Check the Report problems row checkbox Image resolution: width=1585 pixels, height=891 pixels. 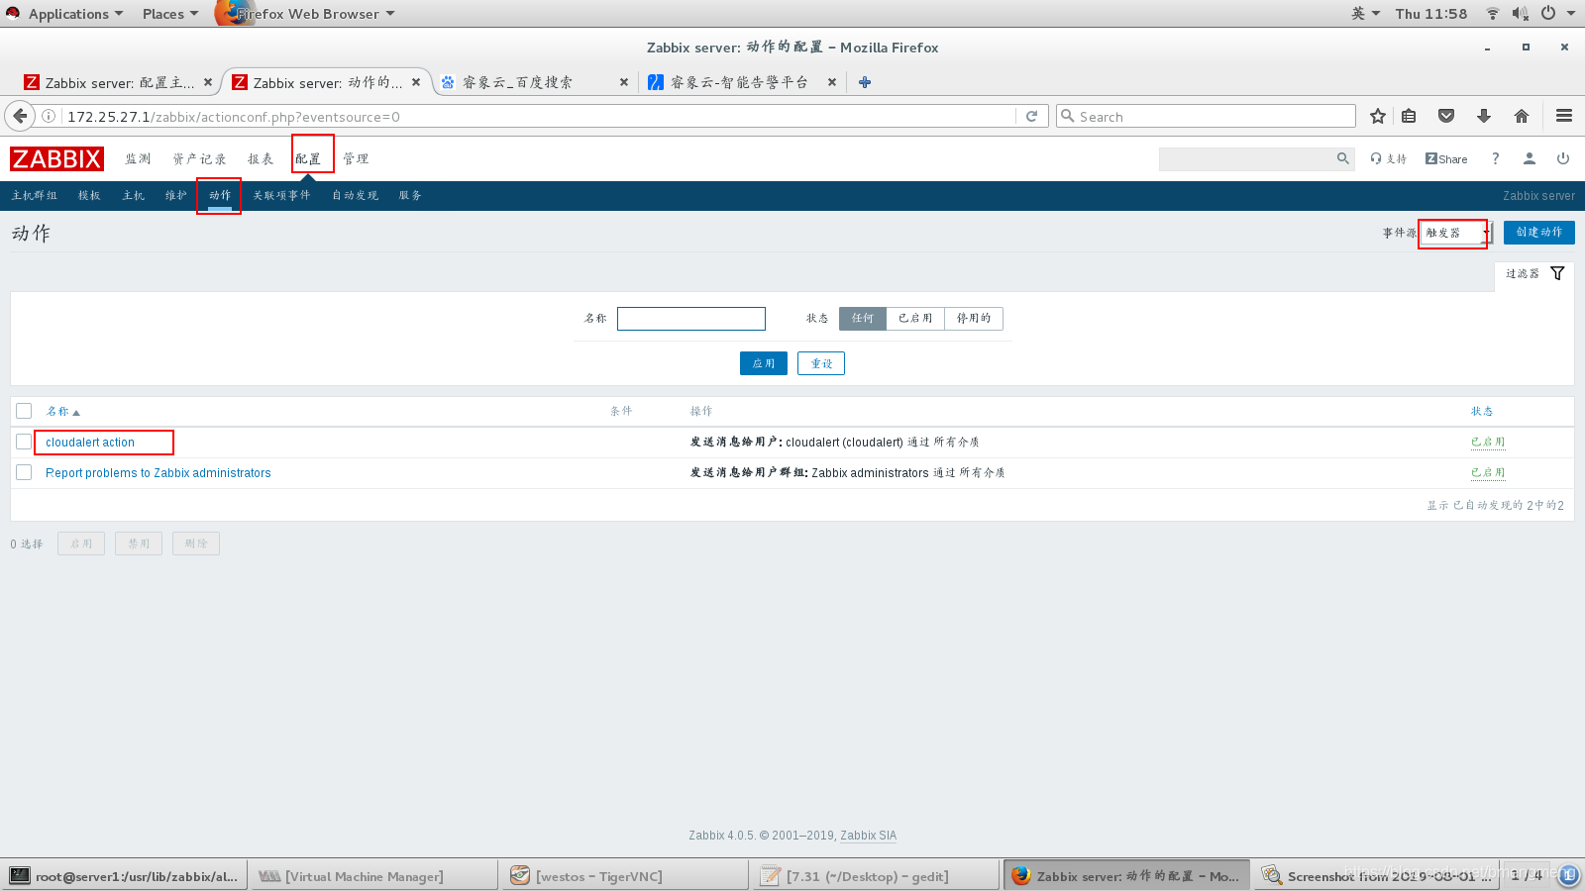(x=24, y=472)
